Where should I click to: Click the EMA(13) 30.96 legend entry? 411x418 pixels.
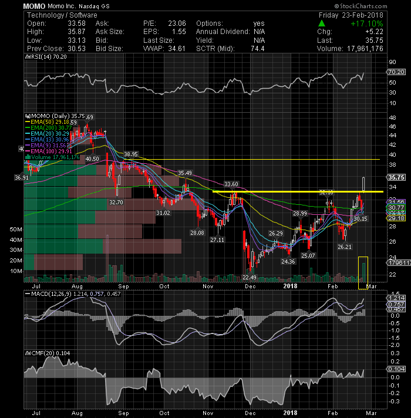tap(50, 139)
